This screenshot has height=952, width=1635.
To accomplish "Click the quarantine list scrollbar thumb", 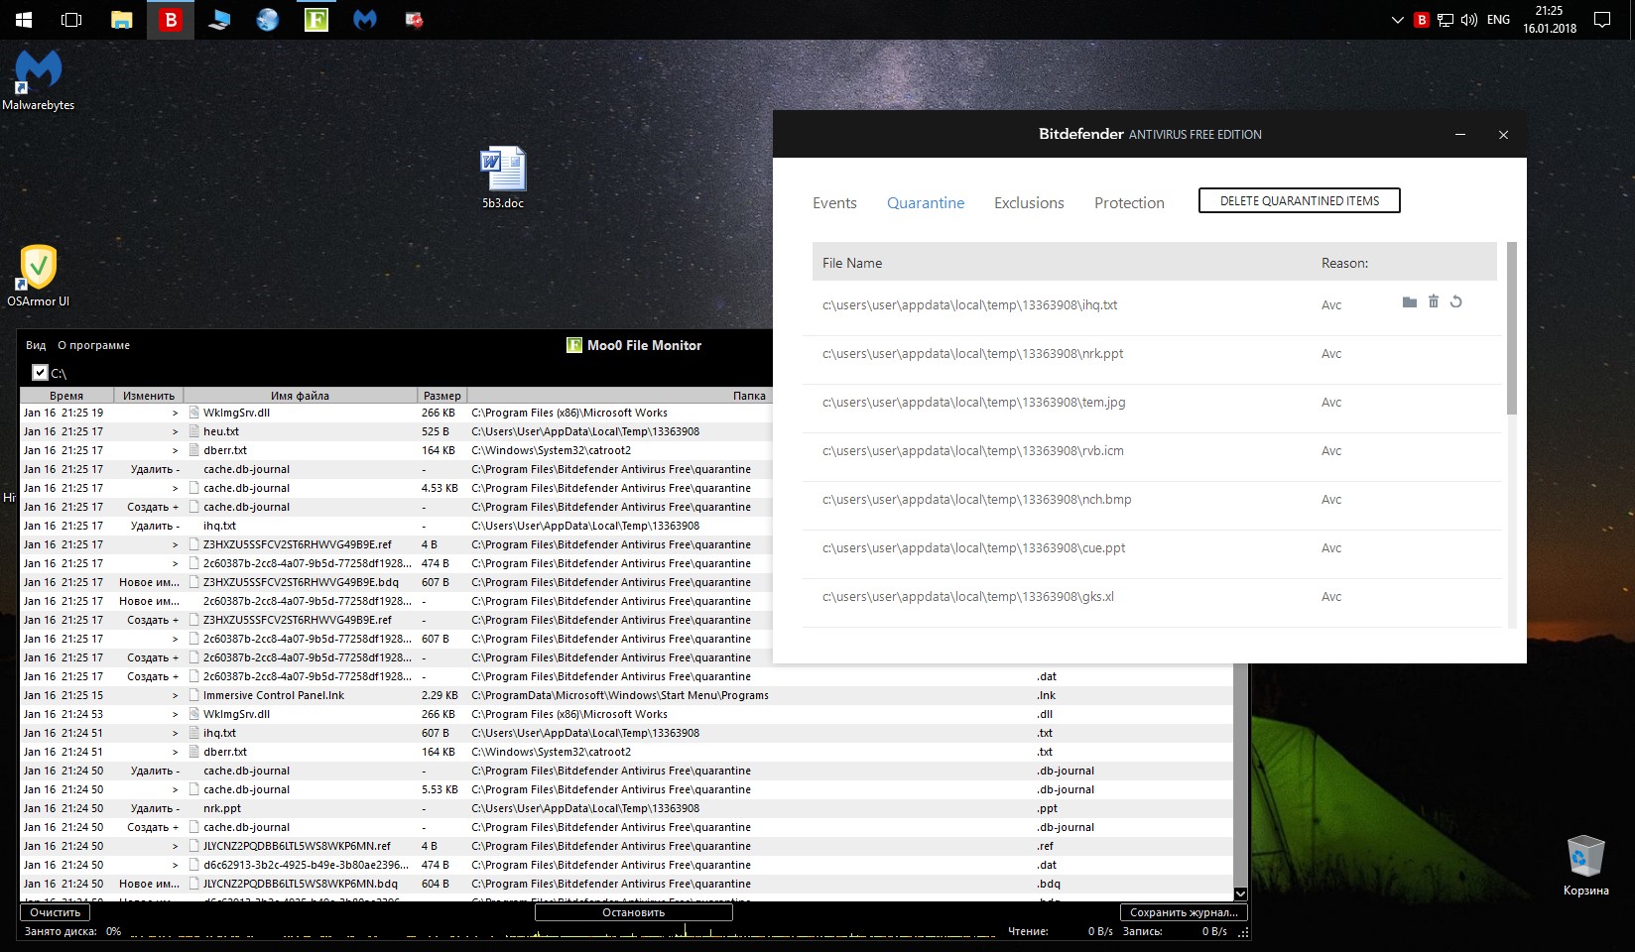I will 1512,328.
